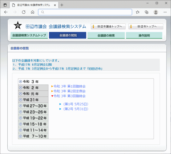This screenshot has width=171, height=154.
Task: Open the profile avatar icon
Action: 156,12
